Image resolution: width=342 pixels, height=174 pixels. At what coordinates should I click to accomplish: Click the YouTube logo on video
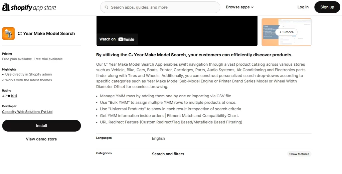[126, 39]
